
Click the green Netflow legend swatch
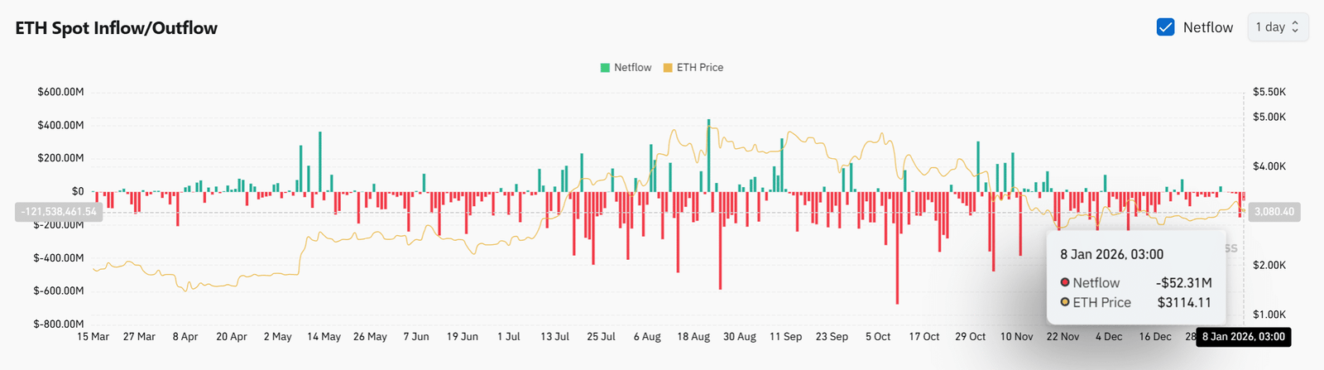[605, 68]
